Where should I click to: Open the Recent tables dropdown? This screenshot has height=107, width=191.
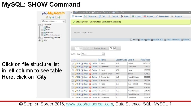click(x=53, y=21)
